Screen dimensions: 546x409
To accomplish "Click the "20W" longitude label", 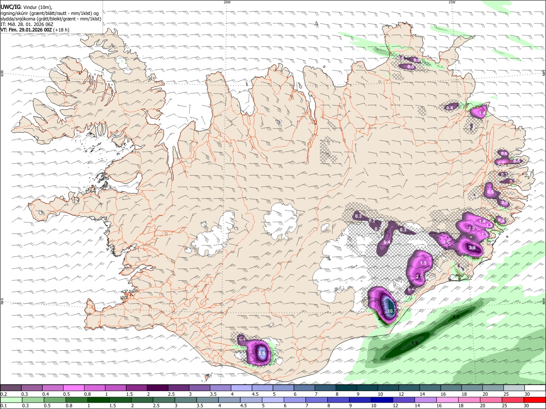I will pyautogui.click(x=227, y=2).
